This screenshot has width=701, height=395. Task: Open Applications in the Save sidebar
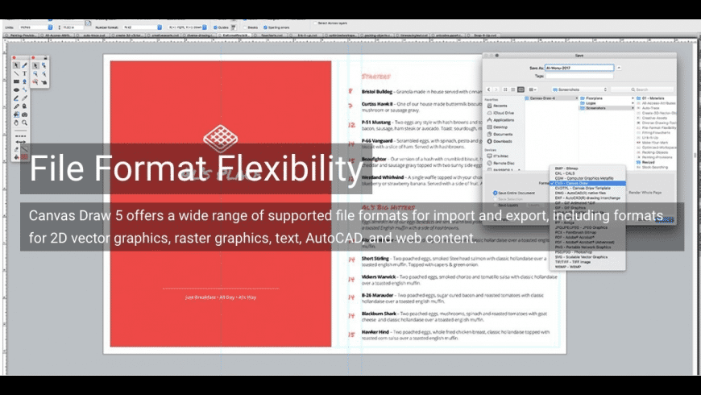500,120
